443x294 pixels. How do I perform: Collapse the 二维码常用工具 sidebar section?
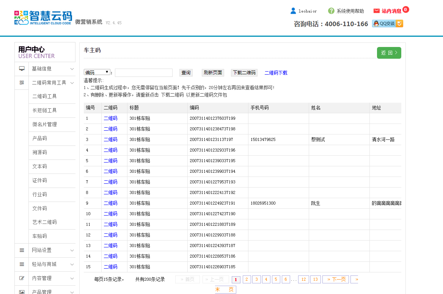coord(52,83)
